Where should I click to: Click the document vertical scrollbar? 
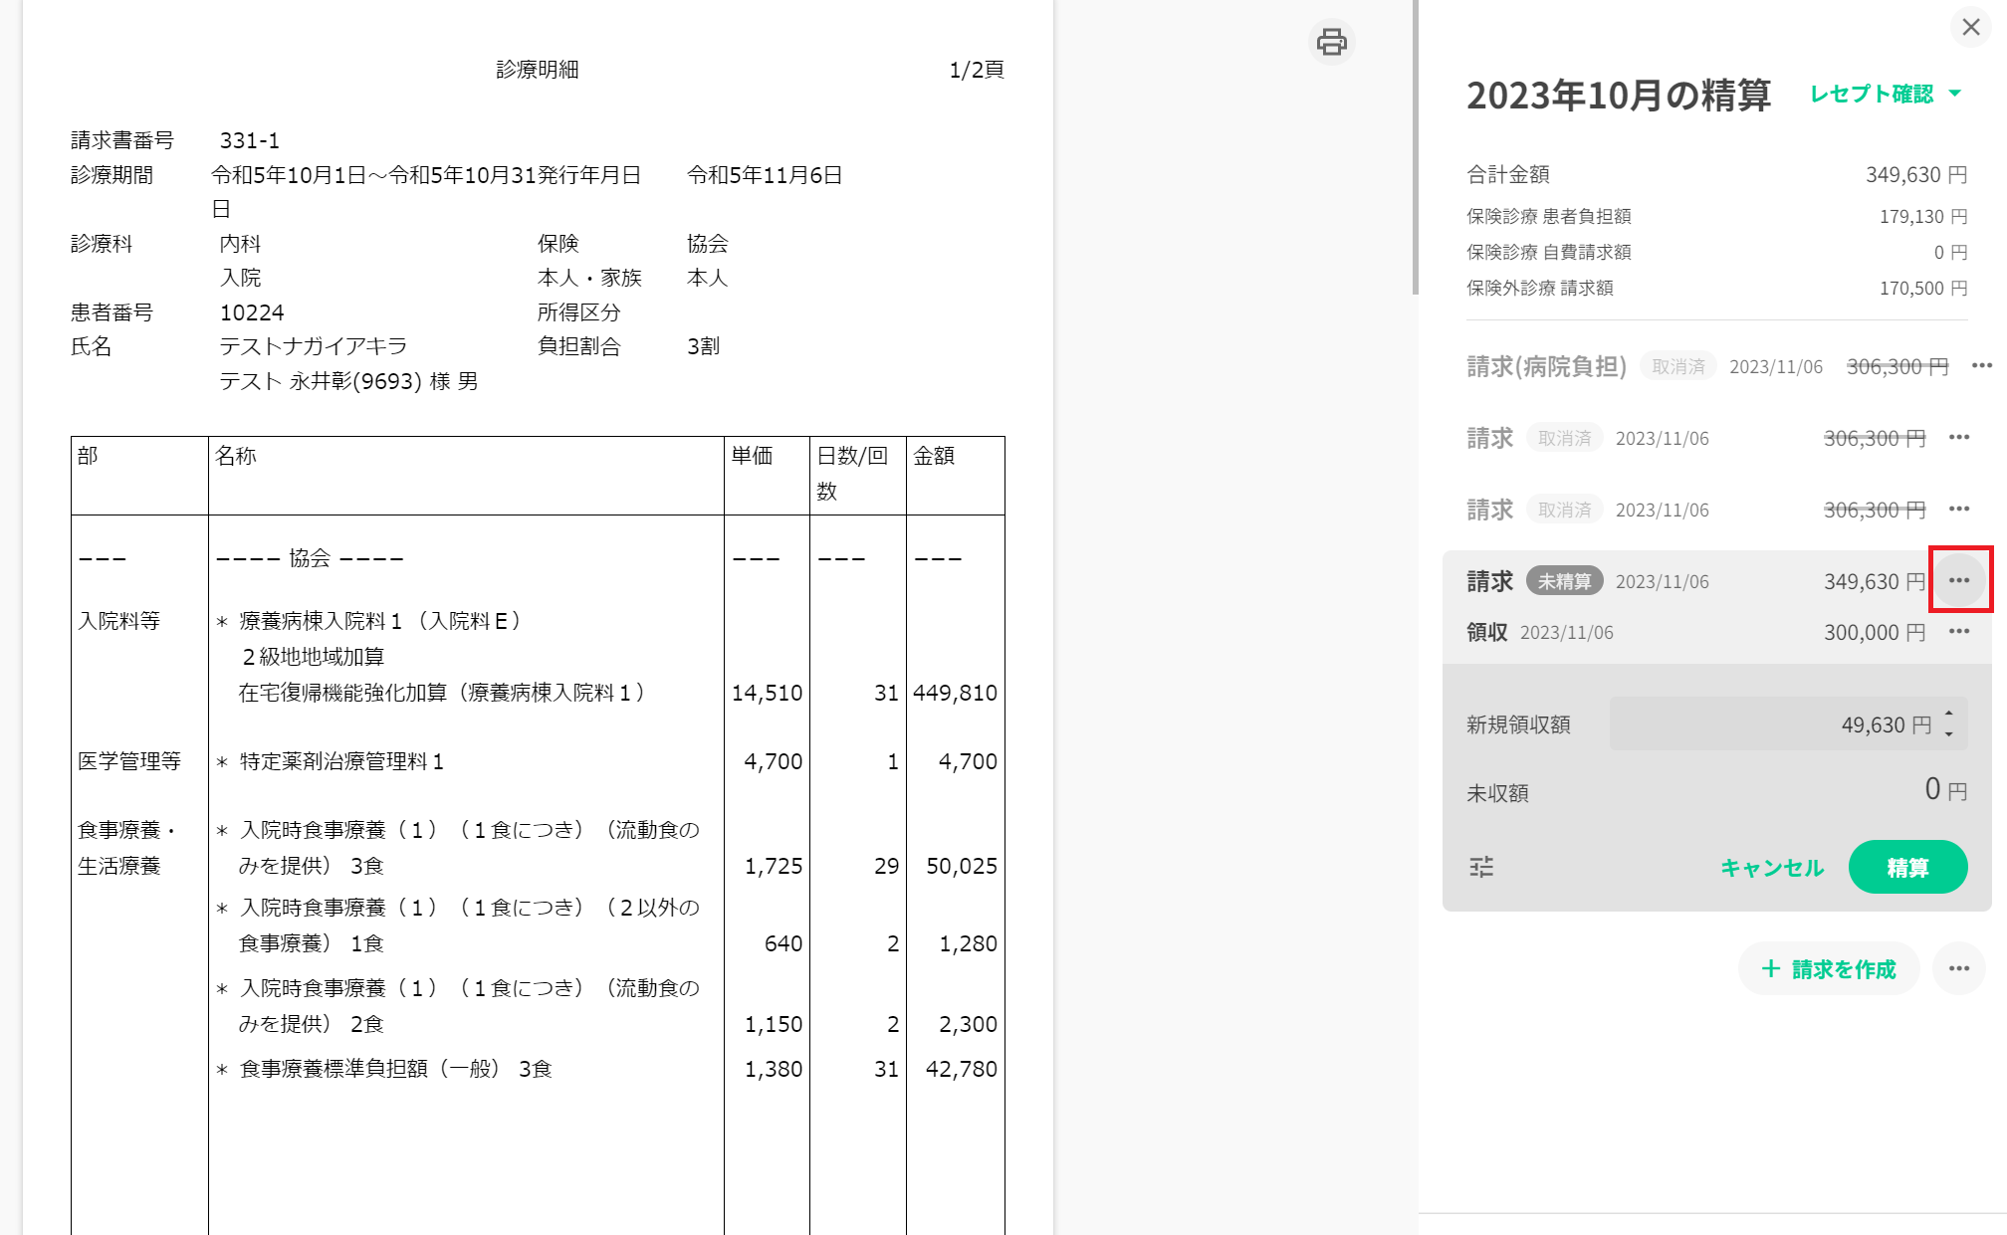pos(1415,149)
